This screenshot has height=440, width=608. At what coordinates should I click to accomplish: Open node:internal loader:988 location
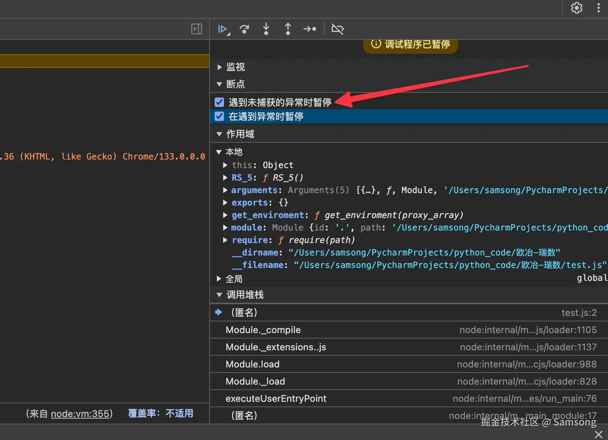point(527,364)
